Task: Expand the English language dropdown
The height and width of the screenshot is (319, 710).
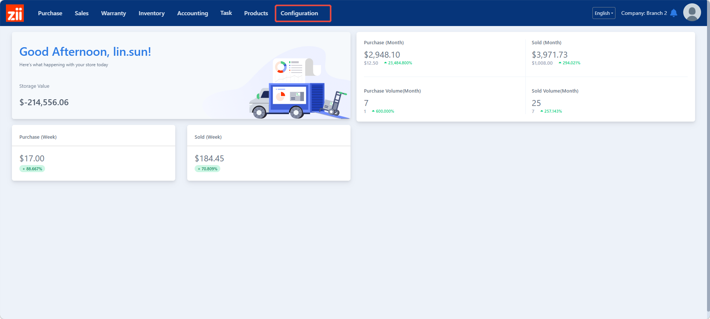Action: [604, 13]
